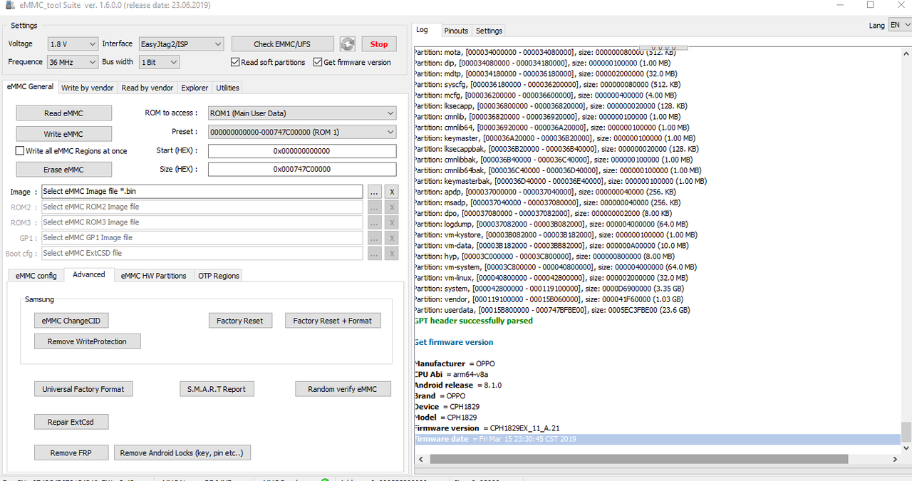This screenshot has height=481, width=912.
Task: Click the Erase eMMC button
Action: click(63, 170)
